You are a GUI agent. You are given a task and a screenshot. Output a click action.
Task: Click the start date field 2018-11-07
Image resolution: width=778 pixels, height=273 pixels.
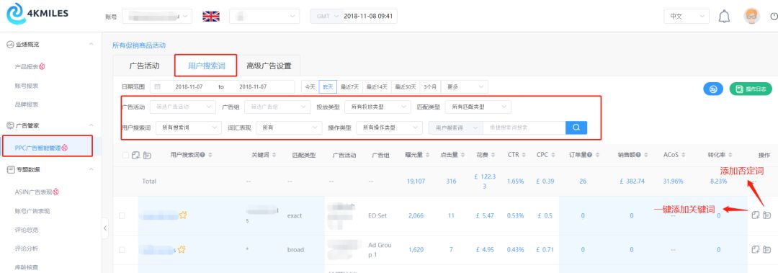[x=189, y=86]
